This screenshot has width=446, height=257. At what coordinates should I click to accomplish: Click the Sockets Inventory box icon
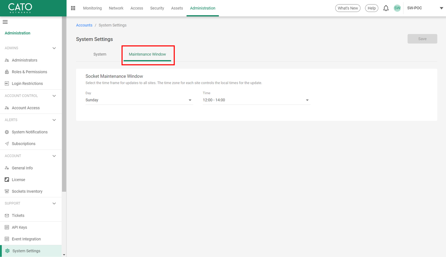point(7,191)
